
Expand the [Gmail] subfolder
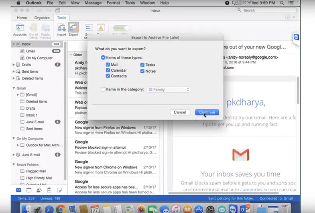click(x=18, y=94)
